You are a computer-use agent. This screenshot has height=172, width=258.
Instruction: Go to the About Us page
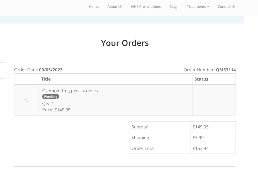[115, 7]
